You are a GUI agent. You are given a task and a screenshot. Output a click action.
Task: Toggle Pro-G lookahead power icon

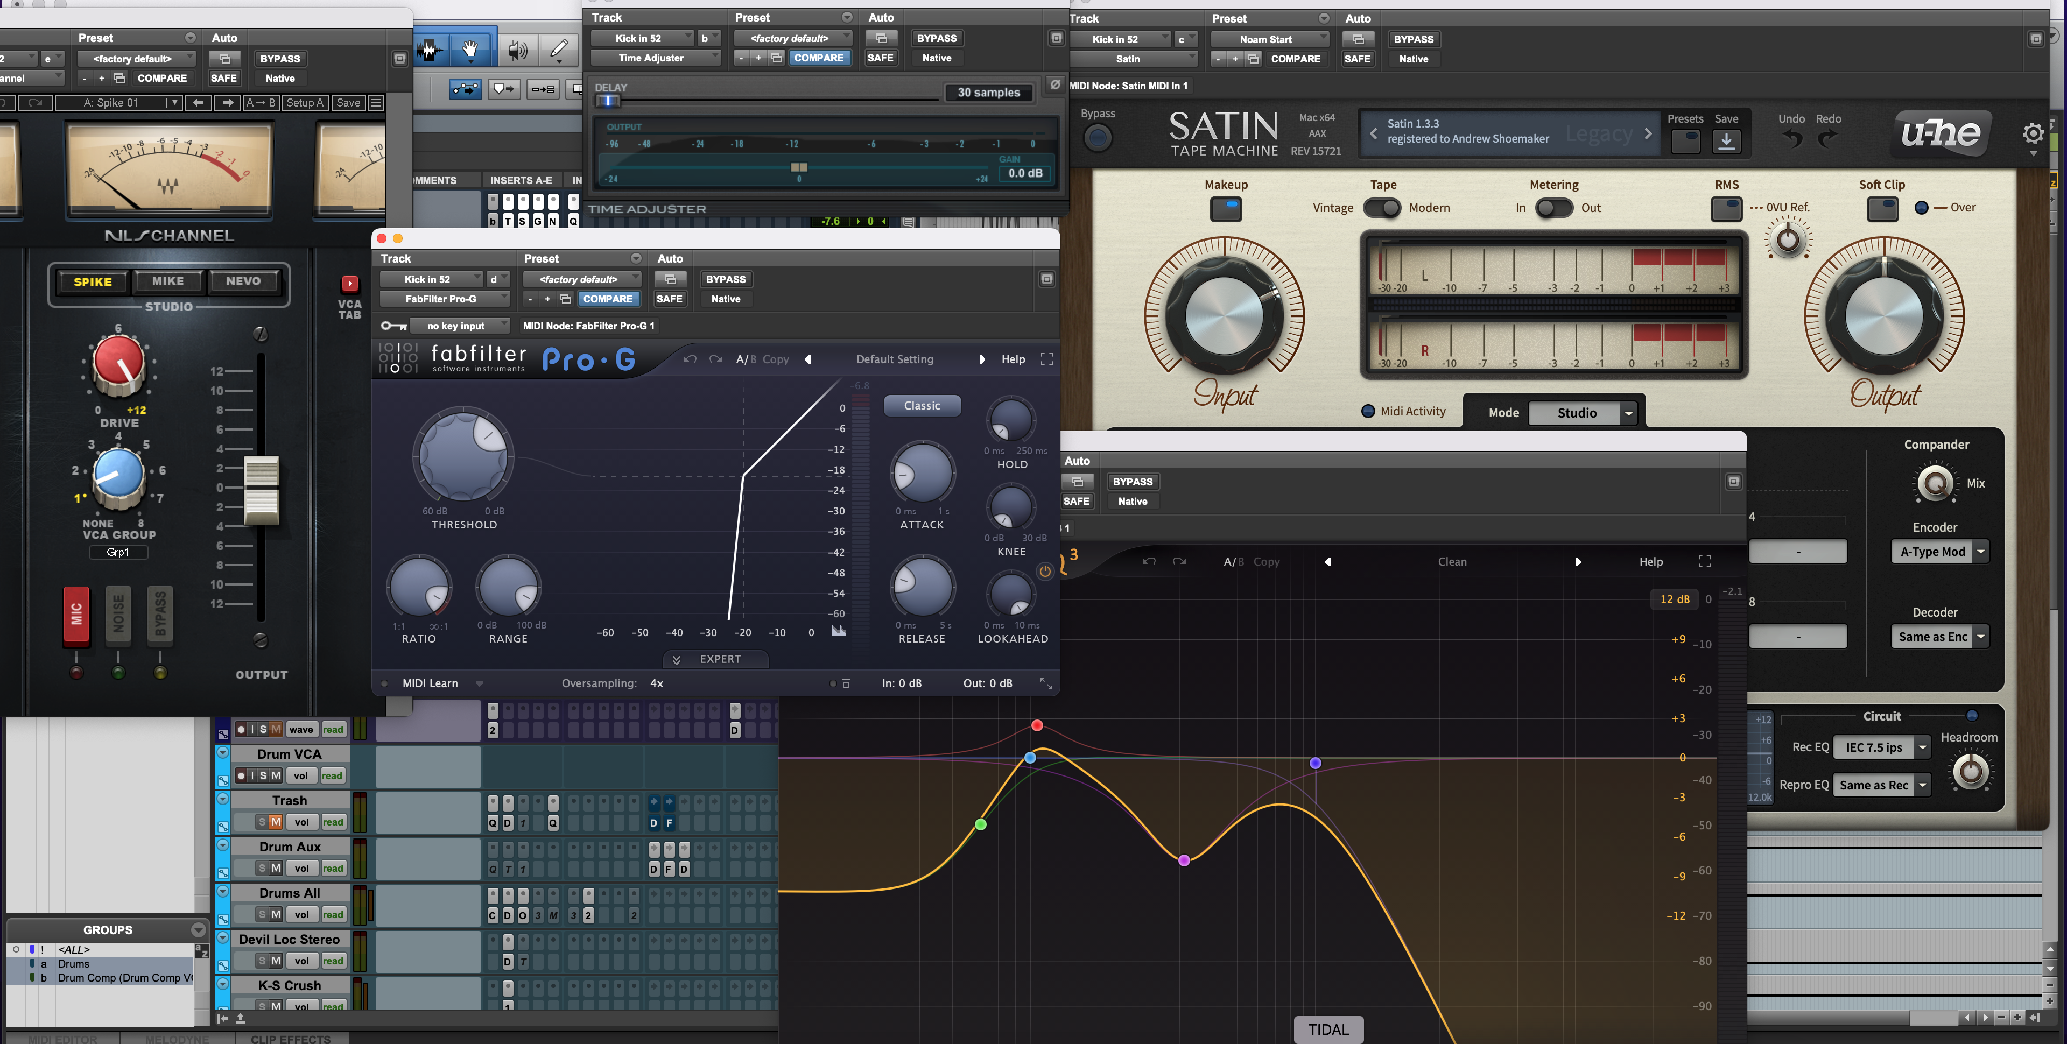pyautogui.click(x=1045, y=572)
